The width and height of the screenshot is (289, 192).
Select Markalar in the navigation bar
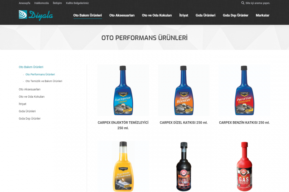[x=262, y=15]
